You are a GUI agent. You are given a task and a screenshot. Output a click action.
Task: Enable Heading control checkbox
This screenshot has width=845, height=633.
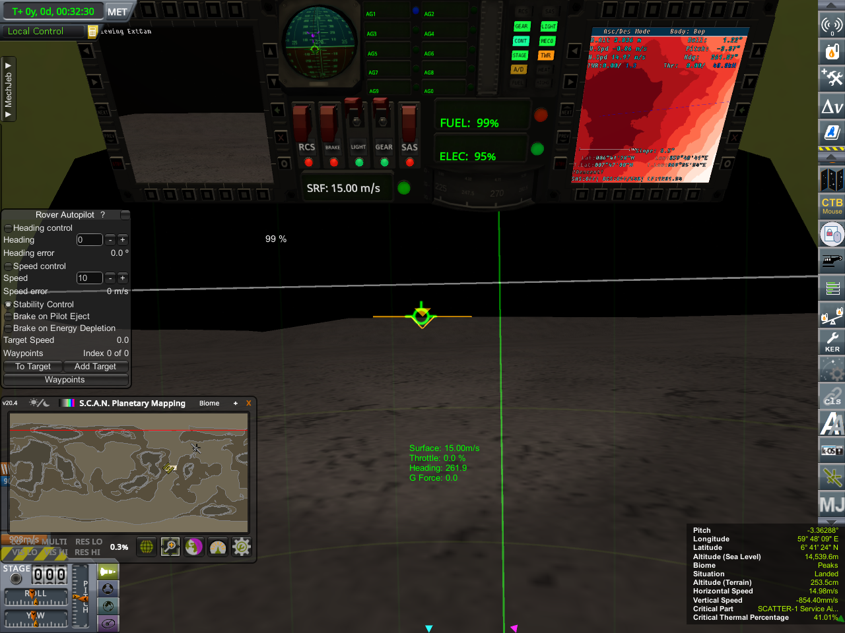click(x=8, y=228)
